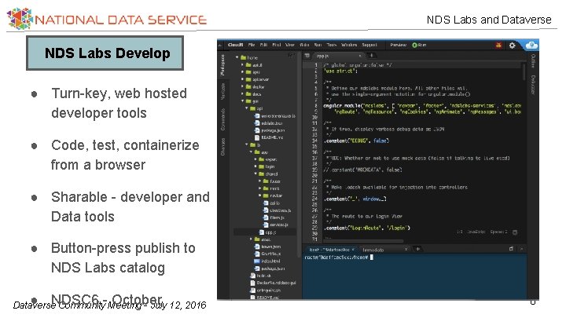Viewport: 566px width, 318px height.
Task: Select the services.js file
Action: 276,225
